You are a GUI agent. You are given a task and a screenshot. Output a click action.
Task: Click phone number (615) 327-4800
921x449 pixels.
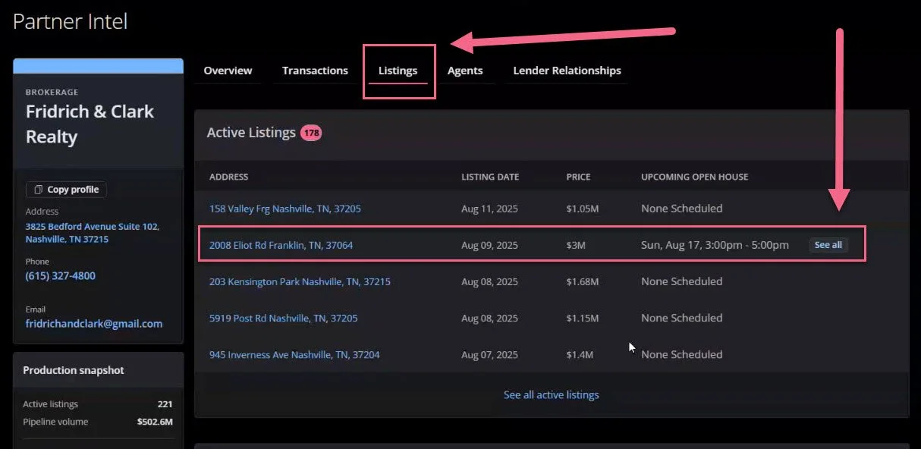61,276
